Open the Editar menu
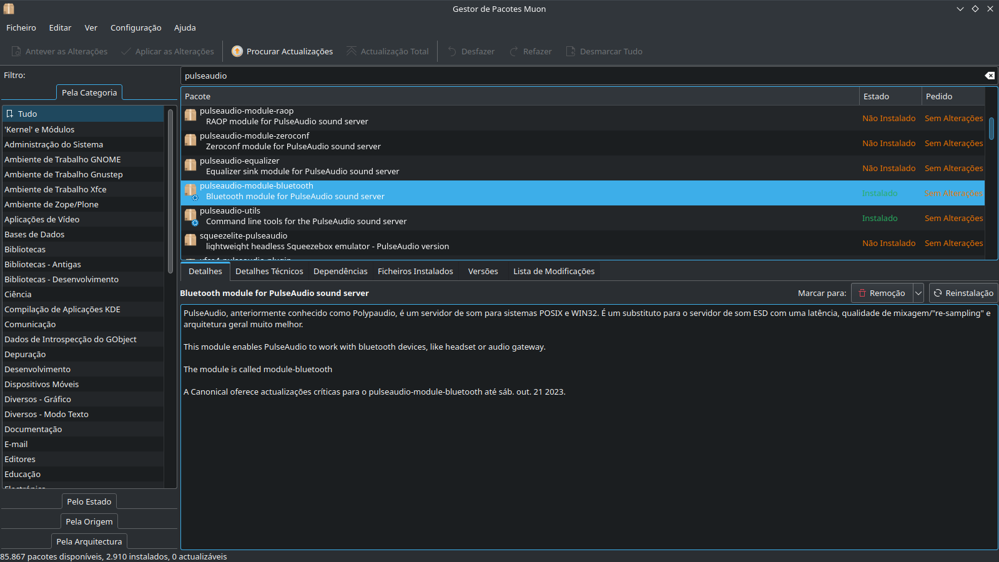 60,27
